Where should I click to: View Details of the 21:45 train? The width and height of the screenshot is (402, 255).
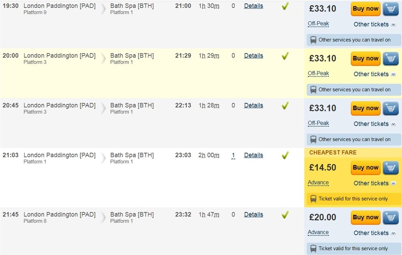[x=253, y=214]
